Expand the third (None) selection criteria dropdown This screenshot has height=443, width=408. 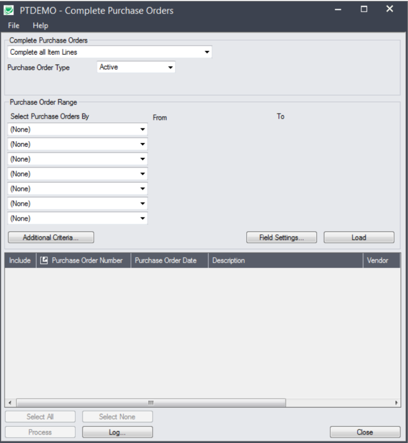pos(142,159)
